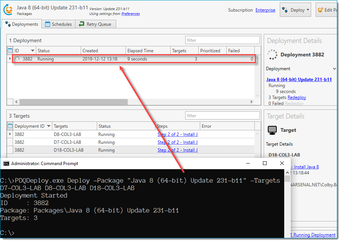Click the Redeploy link for 3 Targets
Viewport: 341px width, 242px height.
point(297,97)
